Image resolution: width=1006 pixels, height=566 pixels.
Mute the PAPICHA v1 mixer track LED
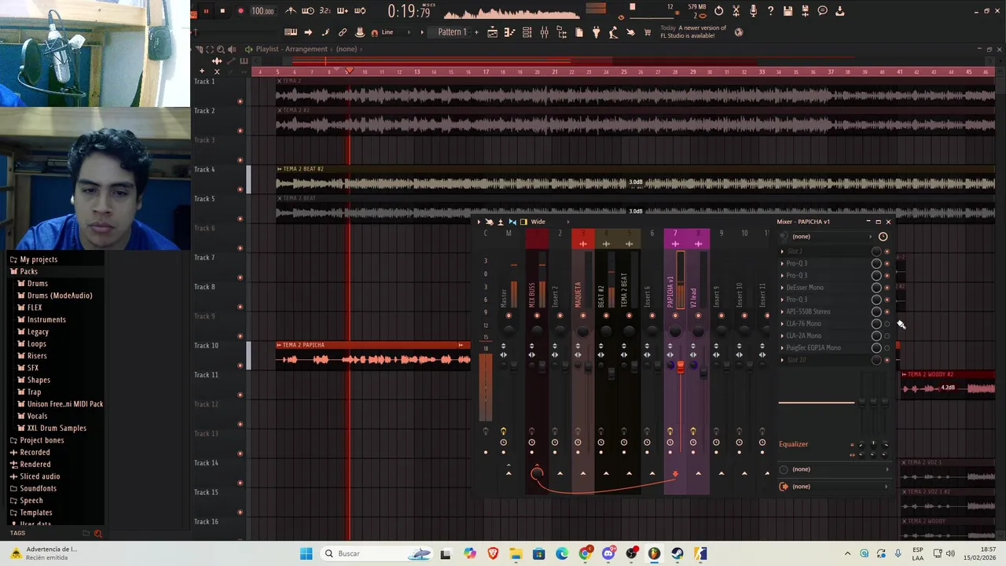coord(674,316)
